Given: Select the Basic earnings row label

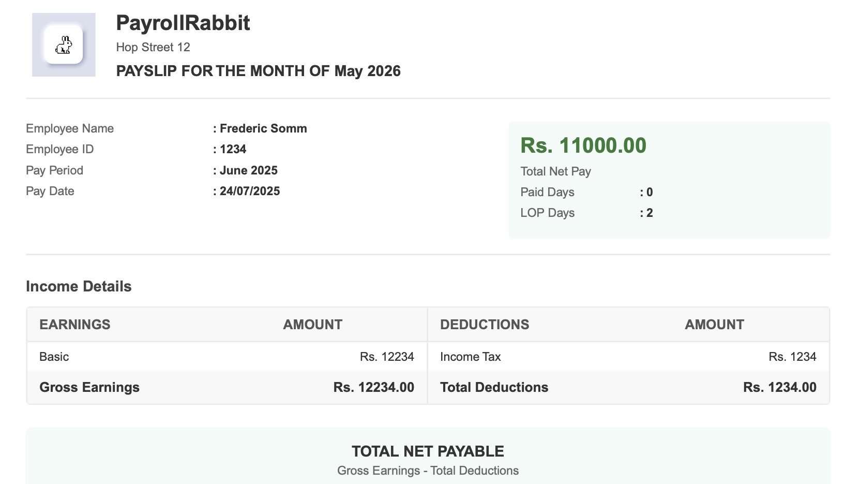Looking at the screenshot, I should (54, 357).
